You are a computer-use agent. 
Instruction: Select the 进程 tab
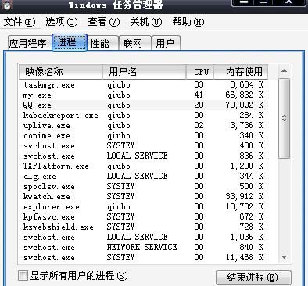[x=70, y=42]
